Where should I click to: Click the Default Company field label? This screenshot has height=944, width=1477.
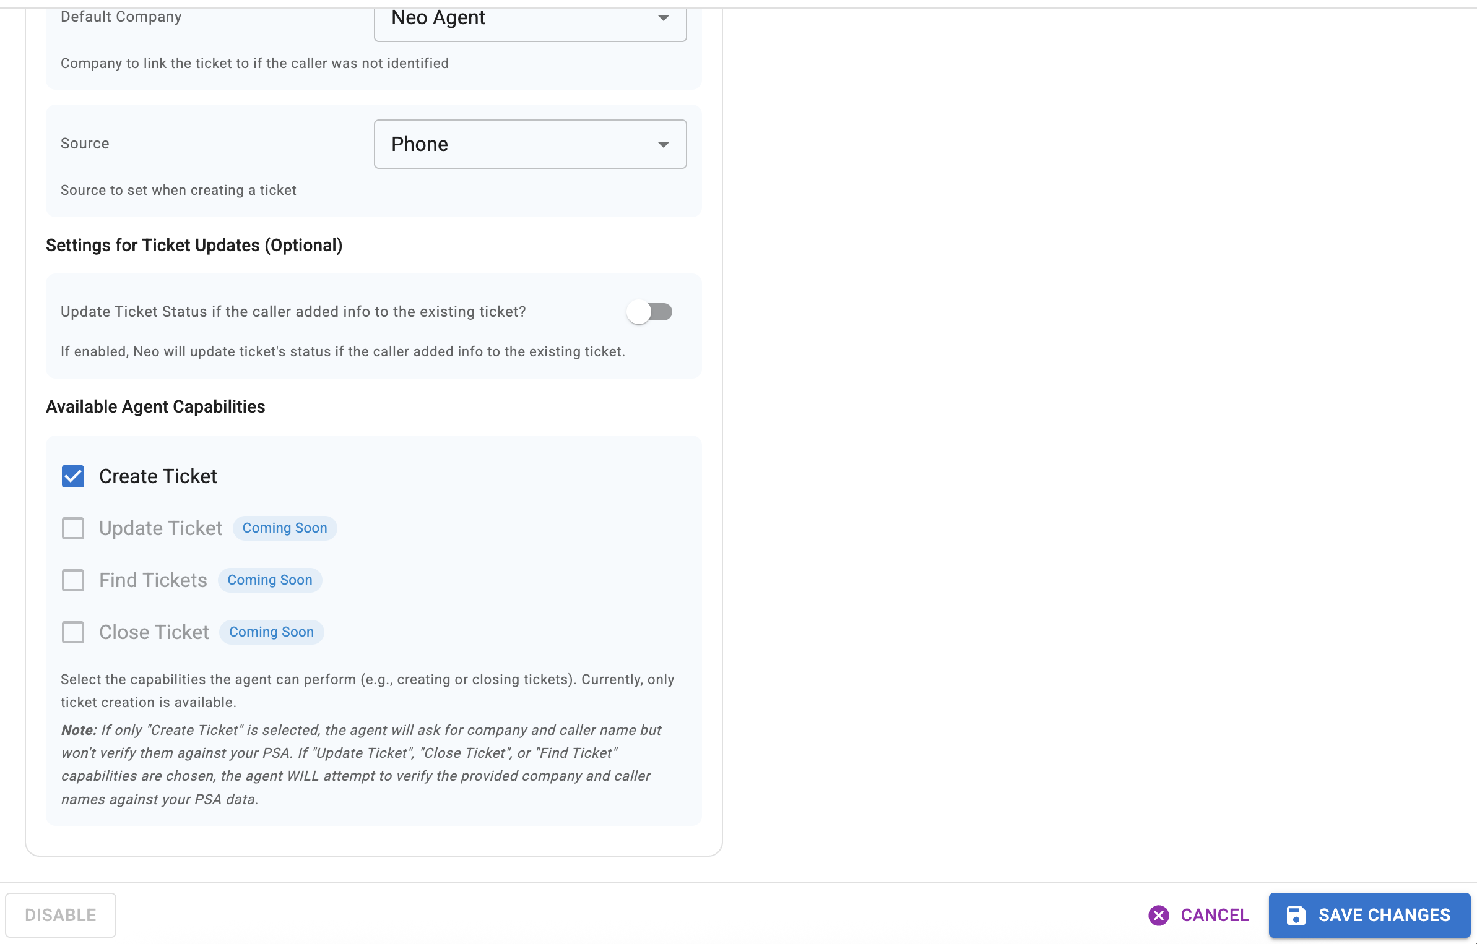click(121, 17)
